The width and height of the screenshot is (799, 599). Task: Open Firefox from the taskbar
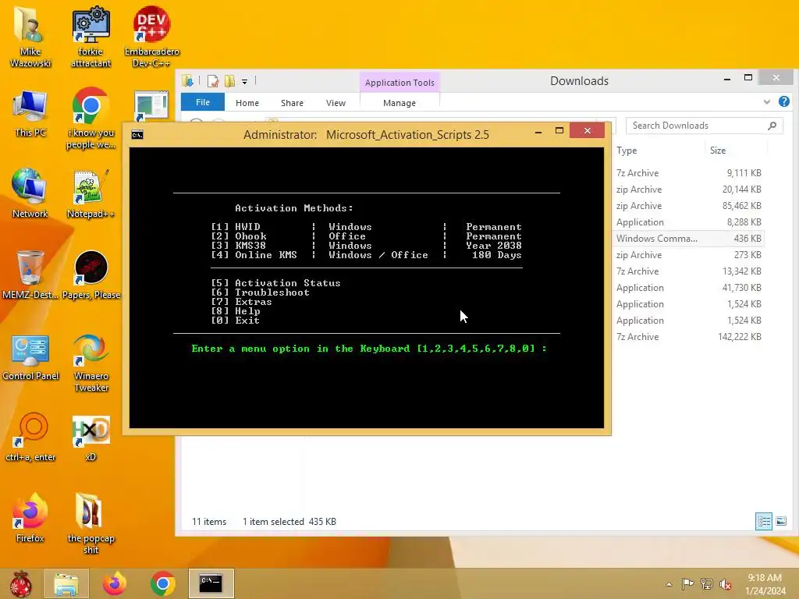(115, 583)
